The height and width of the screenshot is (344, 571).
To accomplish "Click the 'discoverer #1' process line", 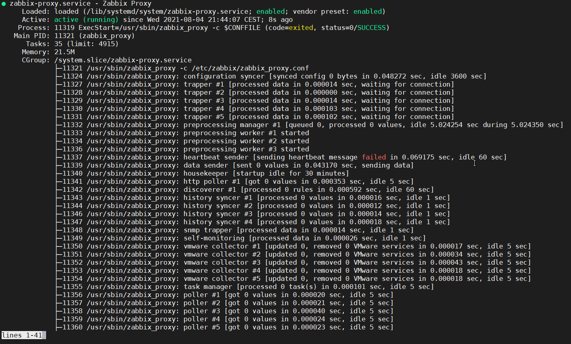I will tap(245, 190).
